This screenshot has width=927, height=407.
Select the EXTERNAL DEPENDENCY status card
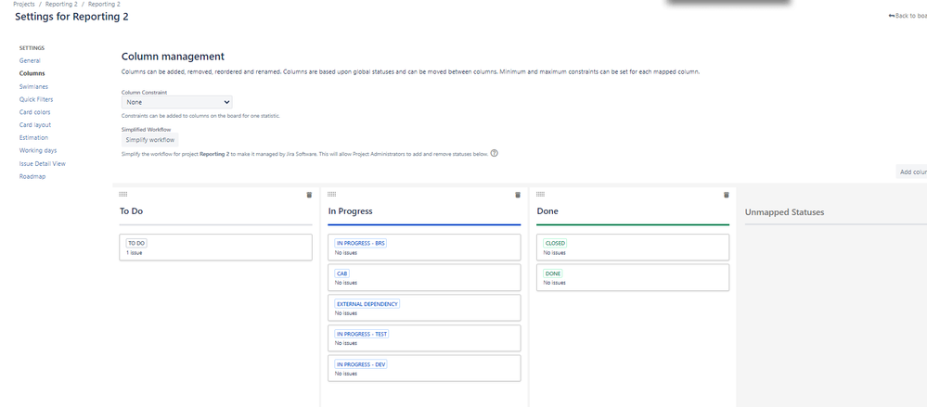click(424, 308)
